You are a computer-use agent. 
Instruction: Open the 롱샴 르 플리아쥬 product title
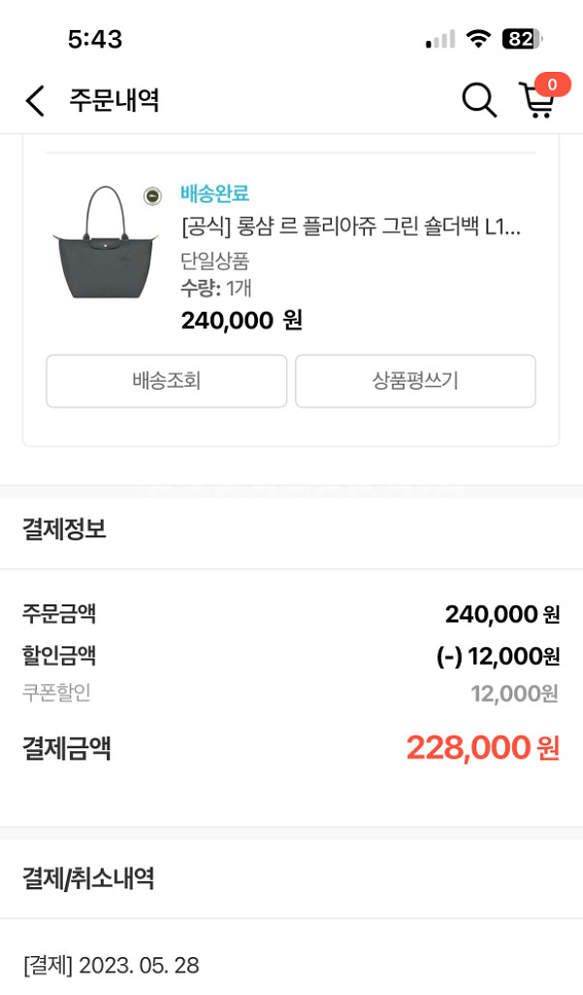[x=350, y=228]
